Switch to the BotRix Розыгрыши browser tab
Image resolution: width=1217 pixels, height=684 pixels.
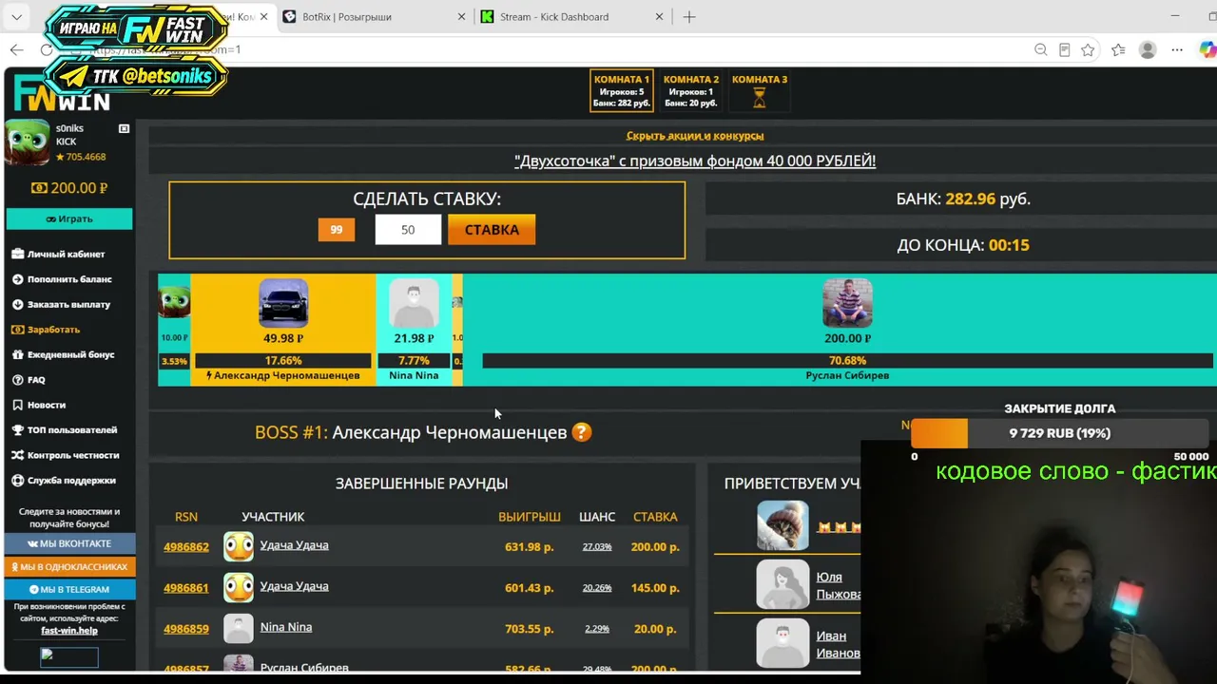(x=347, y=17)
